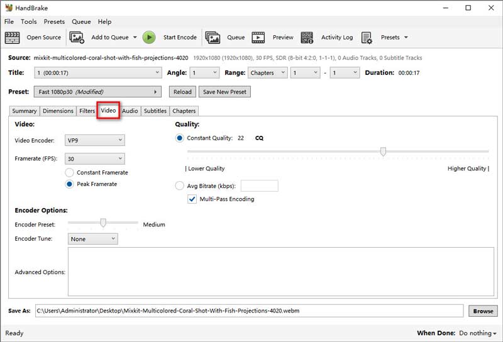Image resolution: width=503 pixels, height=342 pixels.
Task: Open the Encoder Tune None dropdown
Action: (x=92, y=239)
